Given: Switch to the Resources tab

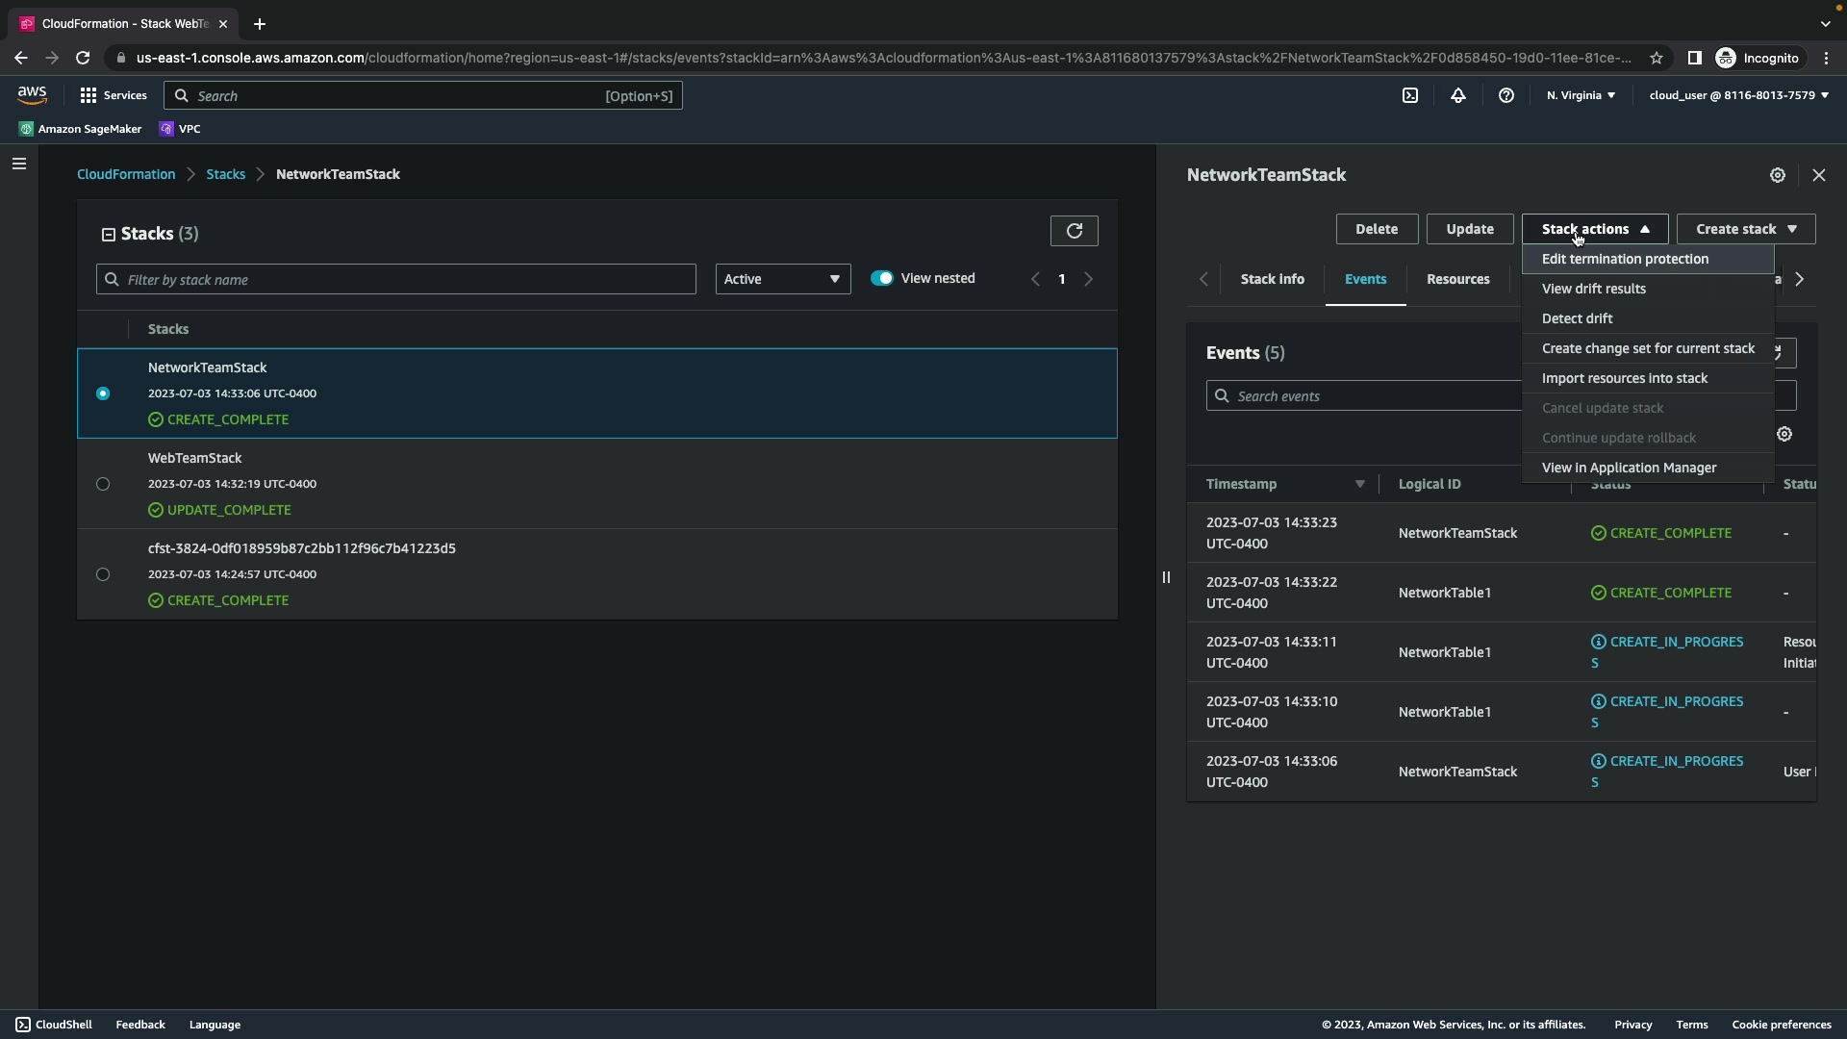Looking at the screenshot, I should coord(1457,279).
